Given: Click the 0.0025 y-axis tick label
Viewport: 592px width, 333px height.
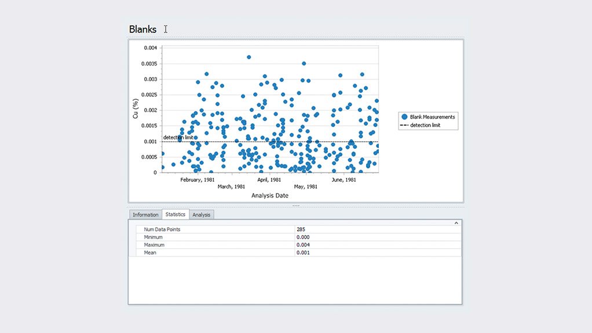Looking at the screenshot, I should click(x=149, y=95).
